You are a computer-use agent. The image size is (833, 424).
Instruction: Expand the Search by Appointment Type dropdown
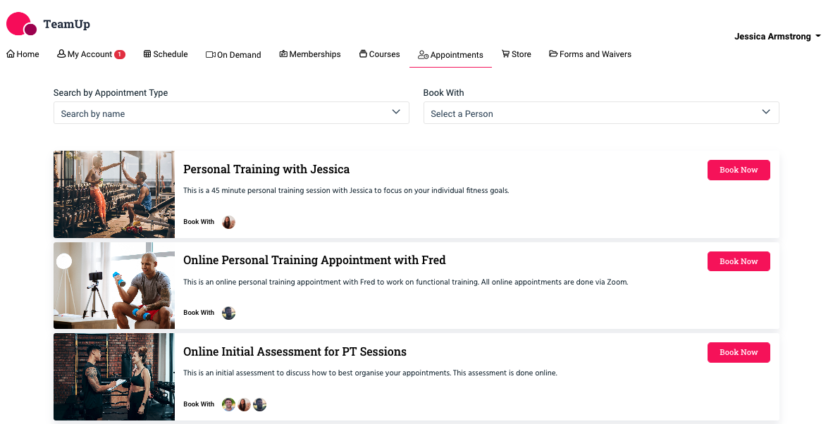coord(231,113)
